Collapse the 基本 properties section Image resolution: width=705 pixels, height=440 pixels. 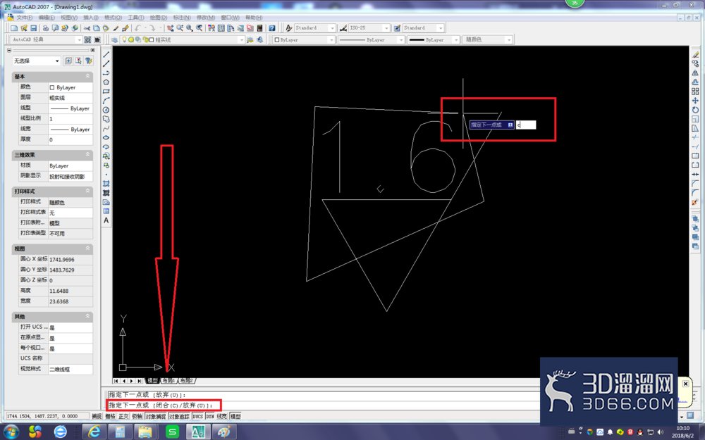pos(87,76)
